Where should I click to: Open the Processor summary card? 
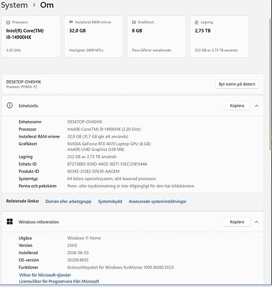[31, 36]
